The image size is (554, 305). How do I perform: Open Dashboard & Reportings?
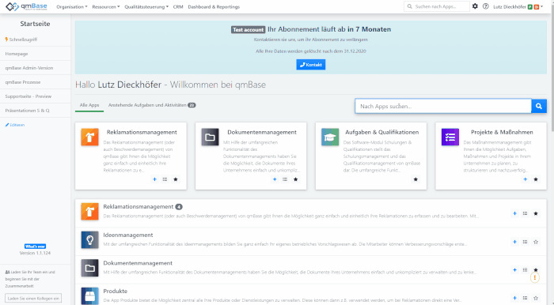tap(214, 6)
